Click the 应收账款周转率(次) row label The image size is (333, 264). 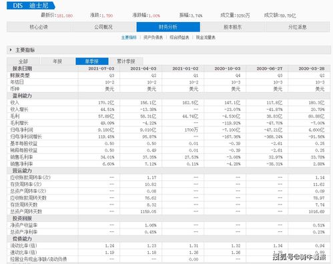(30, 178)
